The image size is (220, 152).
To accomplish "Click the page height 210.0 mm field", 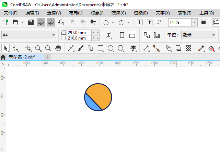I will tap(79, 38).
